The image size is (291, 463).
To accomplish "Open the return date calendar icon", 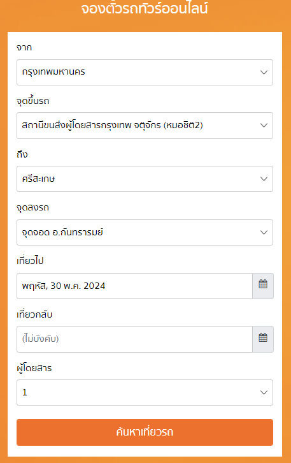I will tap(263, 339).
